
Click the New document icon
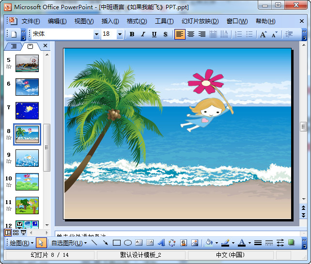[x=14, y=34]
